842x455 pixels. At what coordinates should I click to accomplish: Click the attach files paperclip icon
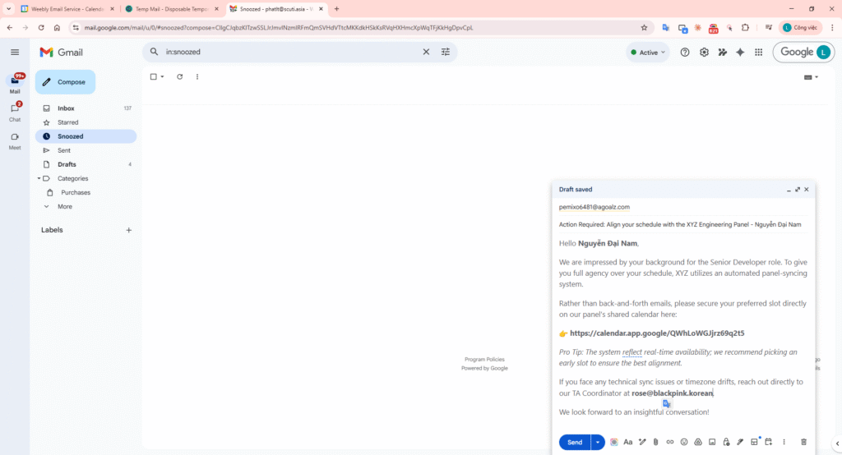[x=656, y=442]
